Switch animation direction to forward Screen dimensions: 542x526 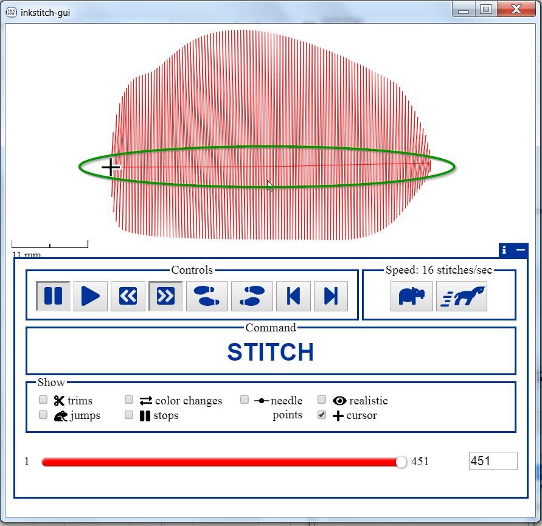tap(165, 296)
